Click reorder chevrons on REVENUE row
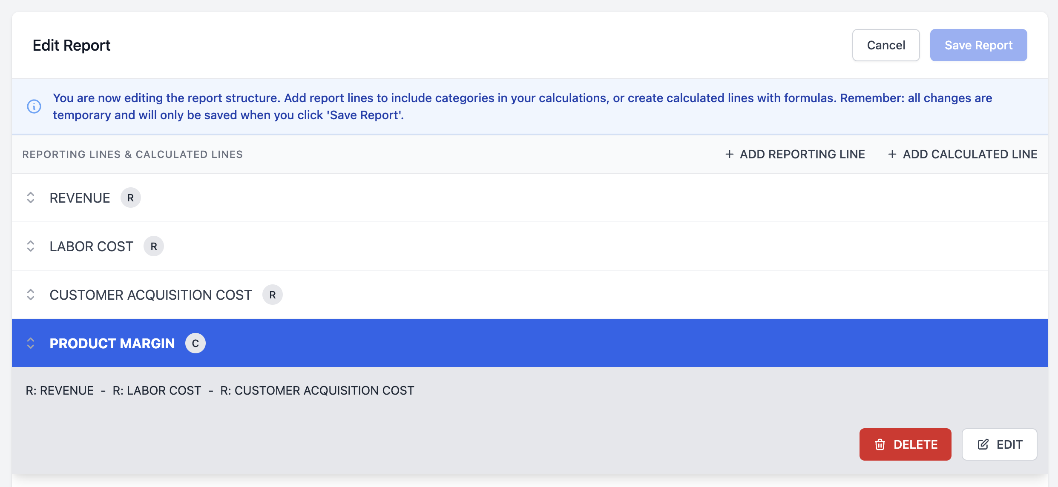 click(31, 198)
